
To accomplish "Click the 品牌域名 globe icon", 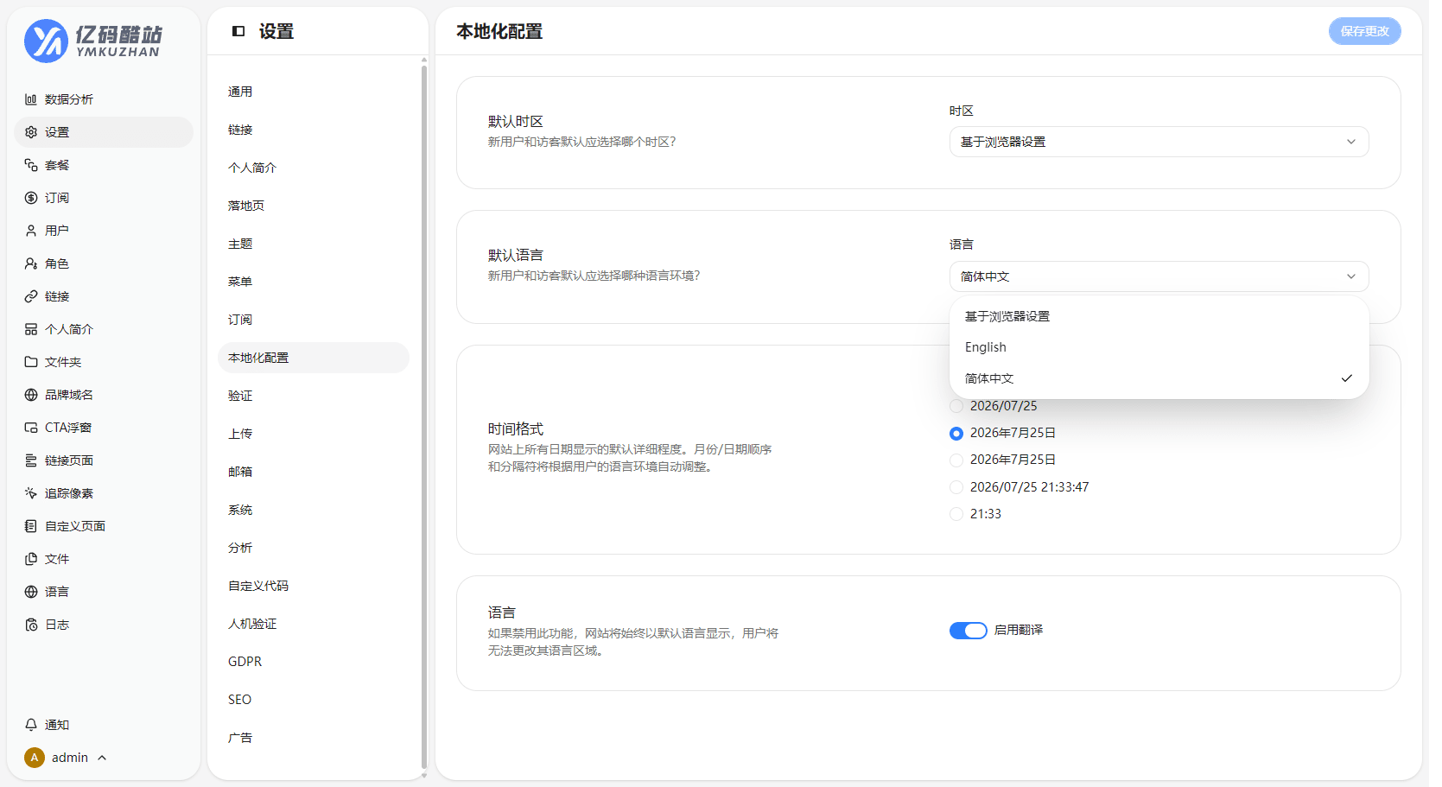I will coord(31,395).
